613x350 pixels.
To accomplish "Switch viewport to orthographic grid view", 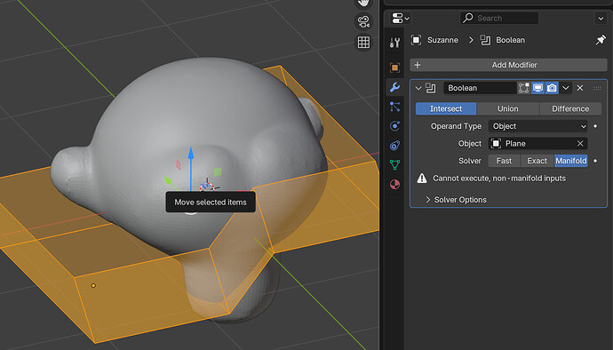I will coord(363,43).
